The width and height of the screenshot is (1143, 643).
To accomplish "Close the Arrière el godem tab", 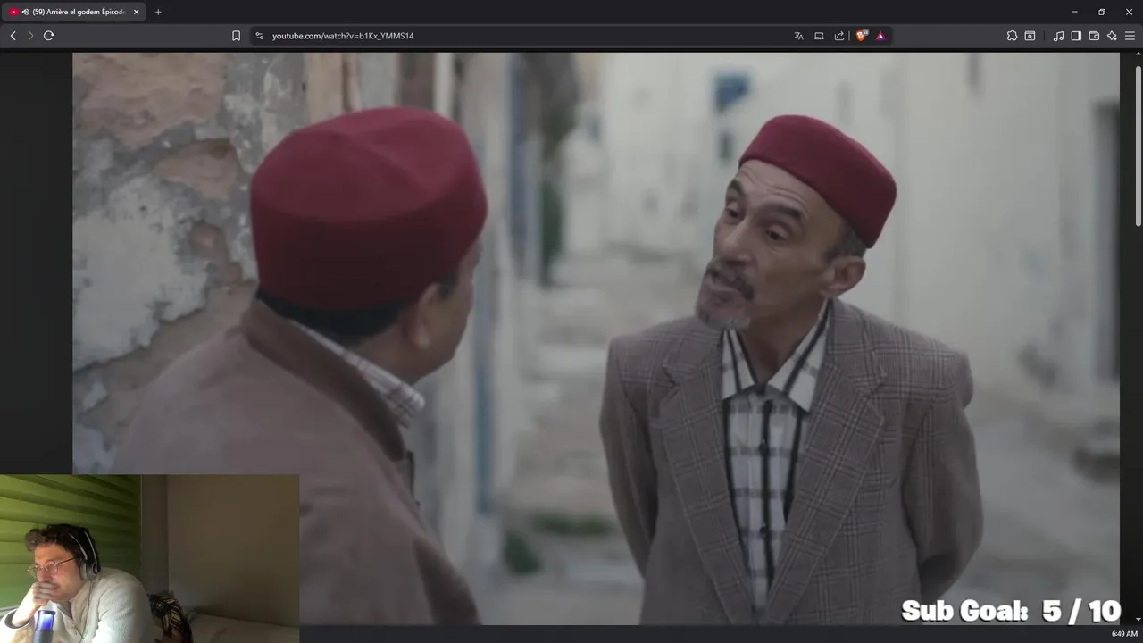I will click(137, 12).
